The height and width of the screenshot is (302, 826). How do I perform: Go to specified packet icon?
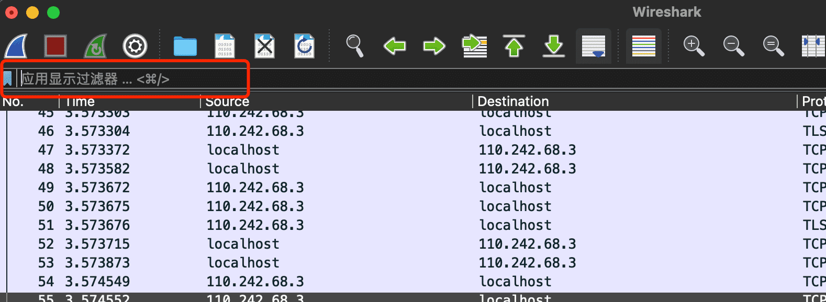474,46
